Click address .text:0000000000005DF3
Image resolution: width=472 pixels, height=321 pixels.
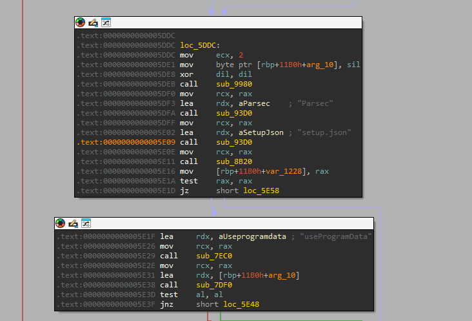coord(126,104)
